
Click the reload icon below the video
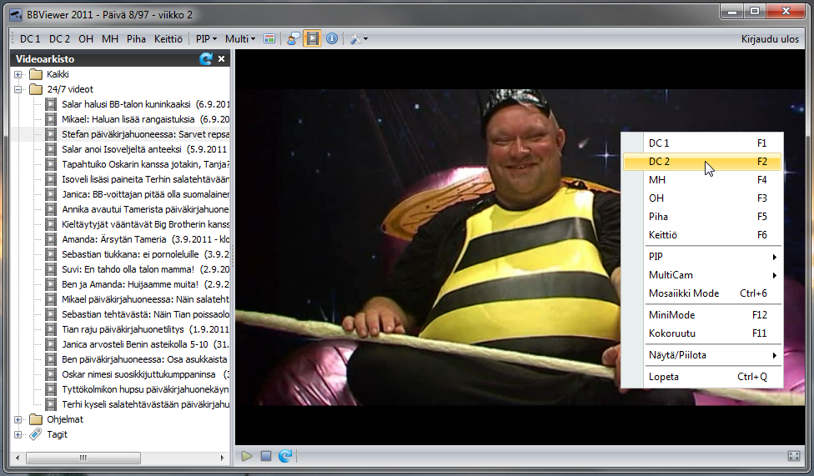[285, 456]
